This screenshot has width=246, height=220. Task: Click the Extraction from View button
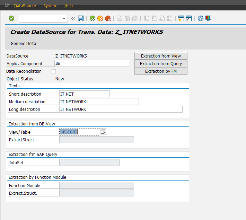point(161,56)
